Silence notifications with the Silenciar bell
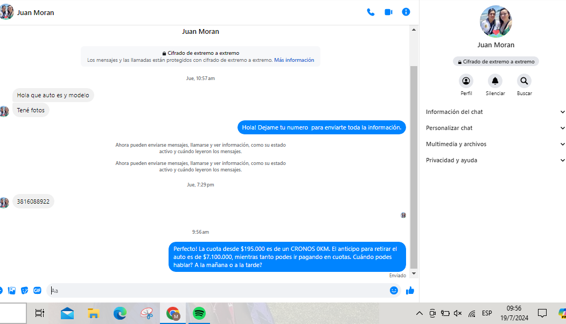566x324 pixels. (495, 81)
